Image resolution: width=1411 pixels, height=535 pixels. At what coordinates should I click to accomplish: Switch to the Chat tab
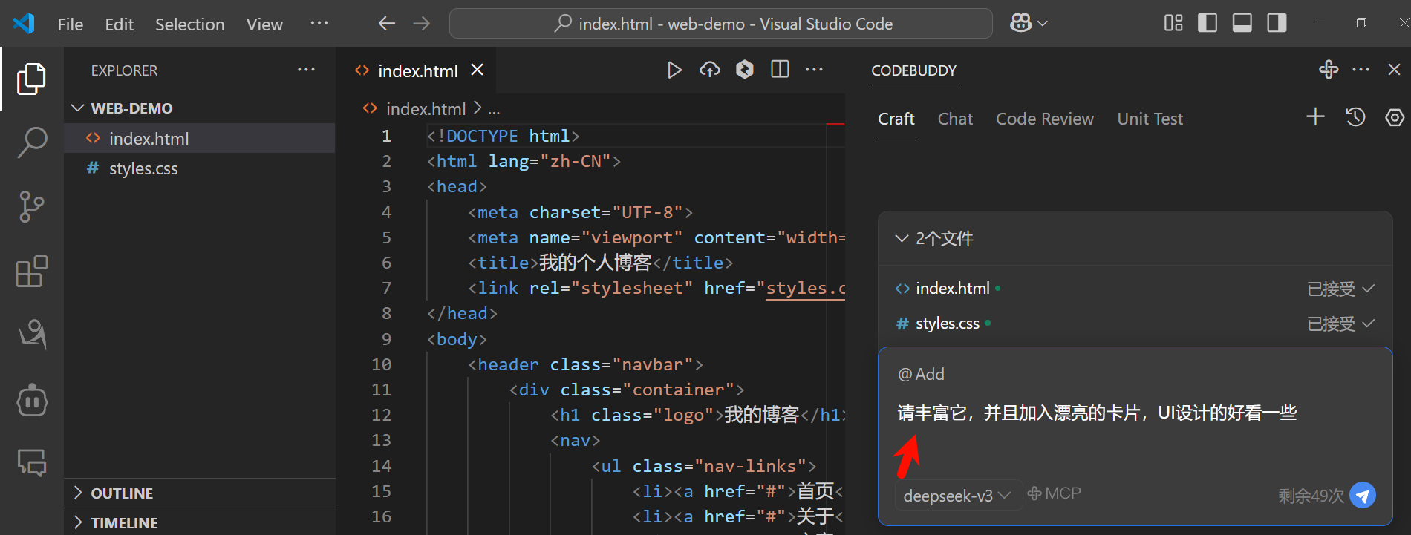(x=955, y=119)
